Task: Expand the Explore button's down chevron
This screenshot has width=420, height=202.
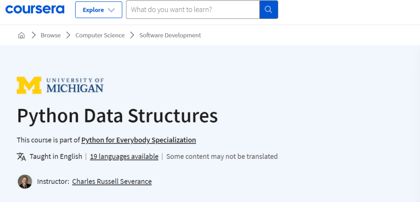Action: point(111,10)
